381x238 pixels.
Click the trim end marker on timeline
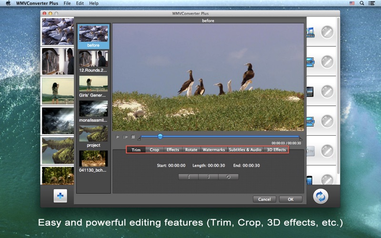(x=301, y=139)
